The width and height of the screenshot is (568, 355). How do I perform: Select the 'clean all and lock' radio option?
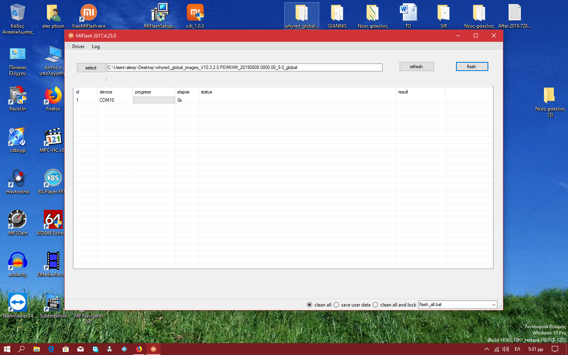tap(376, 305)
